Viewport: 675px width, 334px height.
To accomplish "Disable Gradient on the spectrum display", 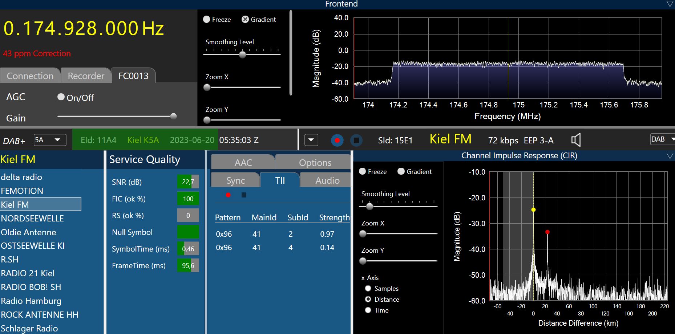I will click(x=245, y=20).
